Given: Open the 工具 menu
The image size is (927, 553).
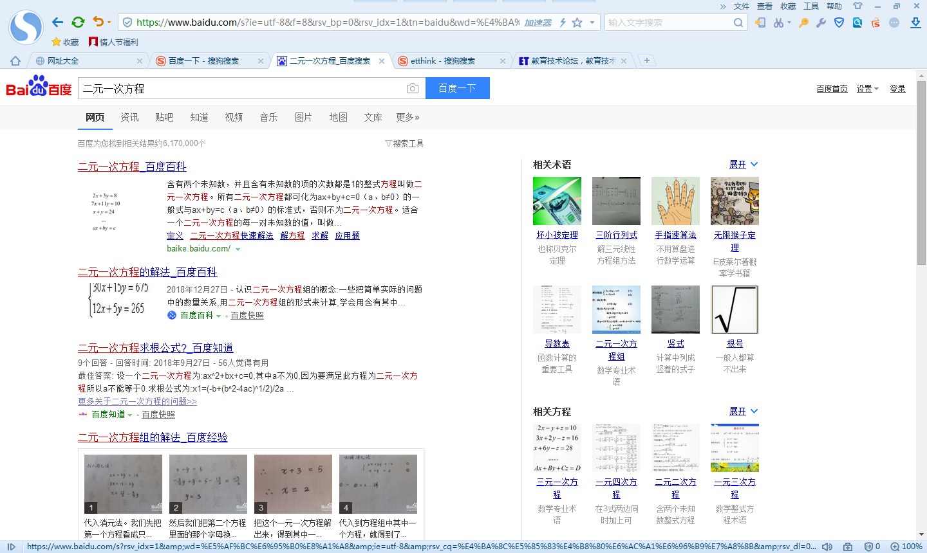Looking at the screenshot, I should pos(811,6).
